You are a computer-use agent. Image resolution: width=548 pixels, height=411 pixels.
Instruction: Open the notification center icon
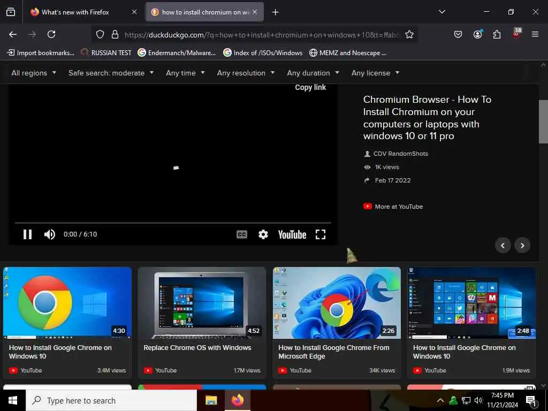click(531, 401)
